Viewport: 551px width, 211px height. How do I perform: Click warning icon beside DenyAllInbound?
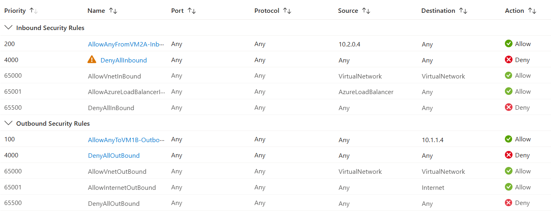[x=92, y=60]
